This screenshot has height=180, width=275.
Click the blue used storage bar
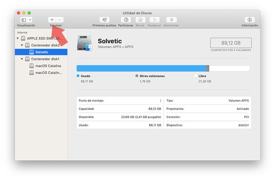(141, 68)
